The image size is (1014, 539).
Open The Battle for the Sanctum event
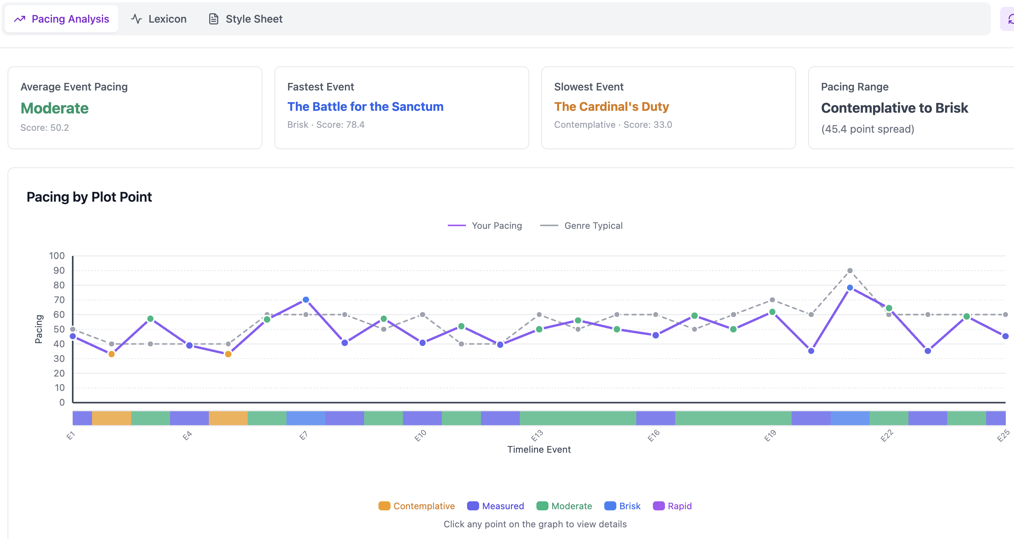tap(365, 107)
